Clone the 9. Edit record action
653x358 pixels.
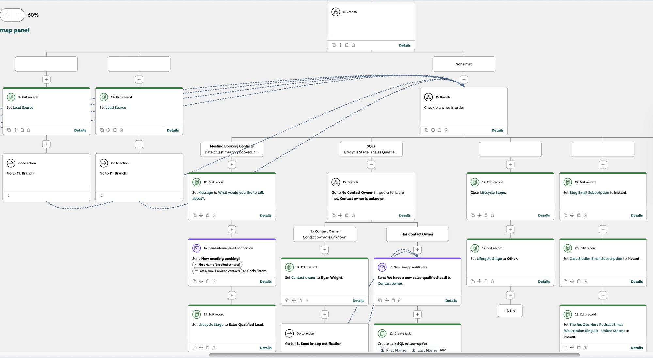[x=9, y=130]
